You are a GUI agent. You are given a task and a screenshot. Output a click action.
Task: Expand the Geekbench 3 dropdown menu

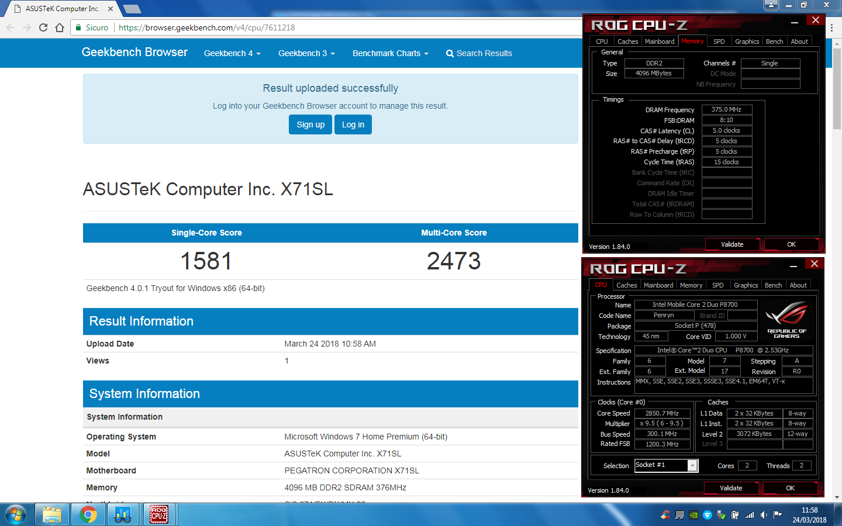(x=306, y=53)
